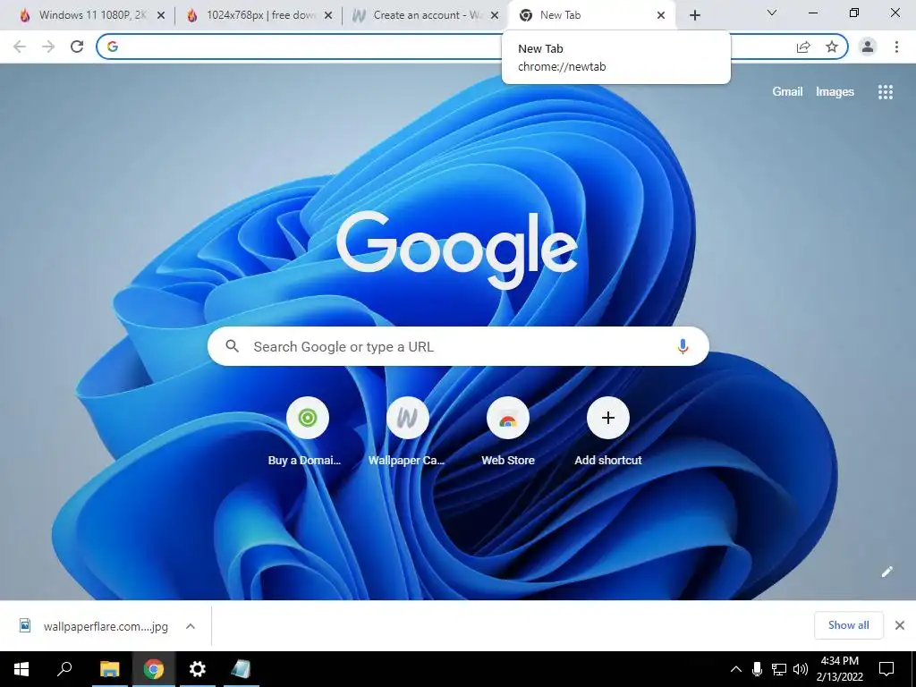The image size is (916, 687).
Task: Click the taskbar clock showing 4:34 PM
Action: tap(839, 669)
